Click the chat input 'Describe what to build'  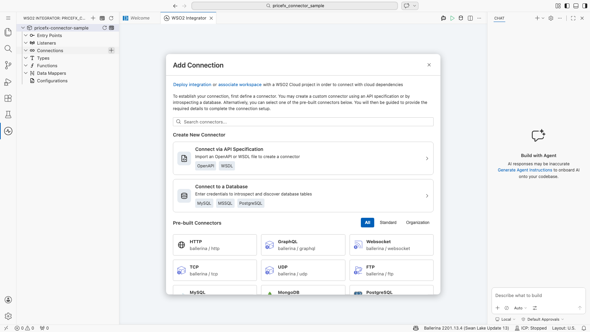[539, 296]
